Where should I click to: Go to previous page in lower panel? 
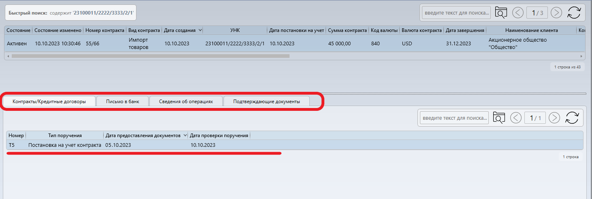516,118
